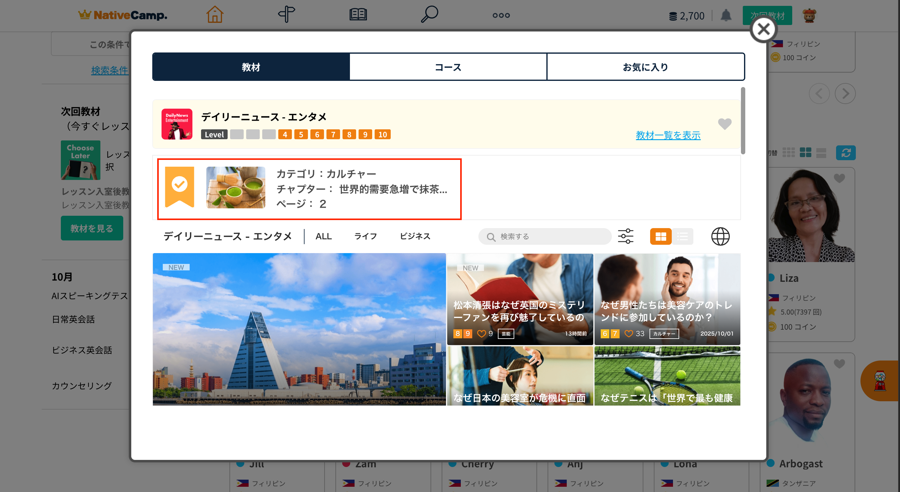Switch to the お気に入り tab
Viewport: 900px width, 492px height.
click(x=645, y=67)
